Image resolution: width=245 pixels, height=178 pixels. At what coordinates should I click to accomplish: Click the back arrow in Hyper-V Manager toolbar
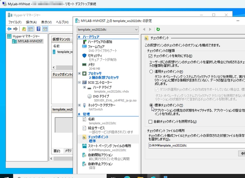[9, 29]
